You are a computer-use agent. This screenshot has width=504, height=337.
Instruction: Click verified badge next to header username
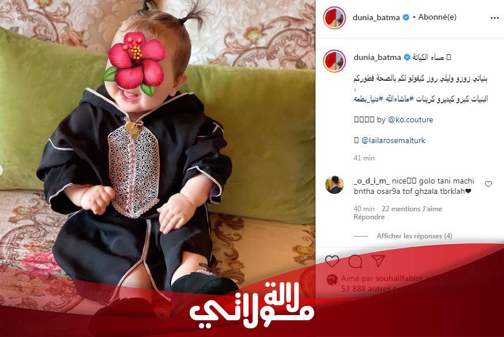click(406, 17)
